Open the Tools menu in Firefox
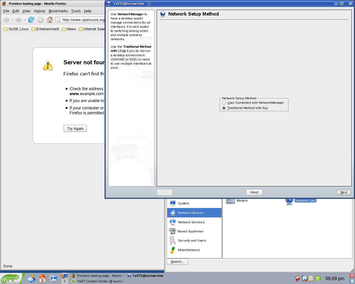The image size is (355, 284). click(x=76, y=11)
